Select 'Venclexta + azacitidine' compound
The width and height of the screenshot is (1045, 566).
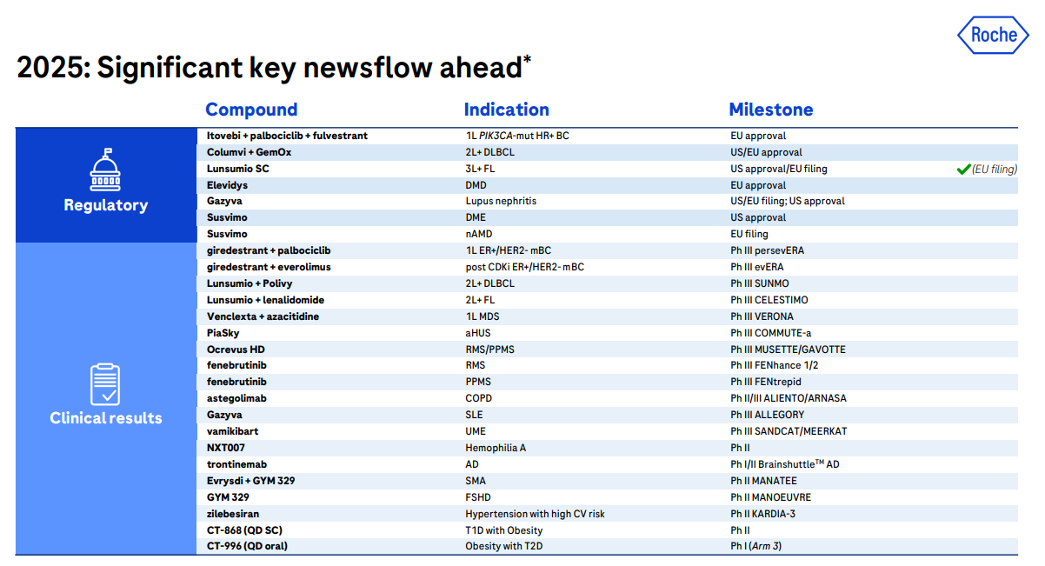point(263,316)
